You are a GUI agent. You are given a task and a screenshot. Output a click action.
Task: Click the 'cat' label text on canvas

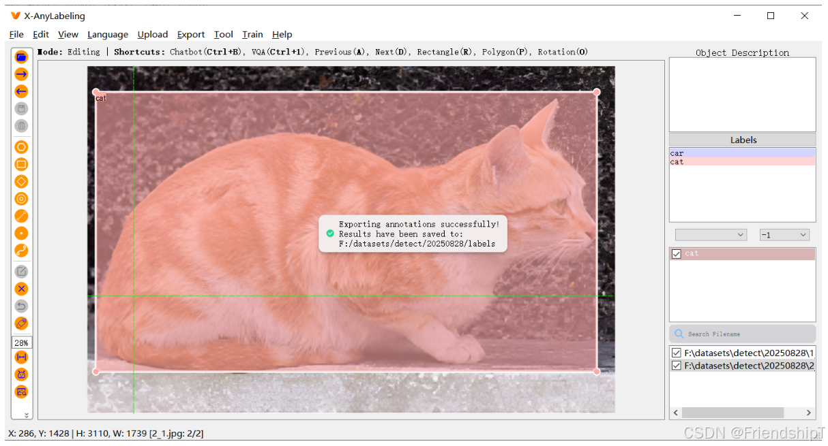[101, 99]
